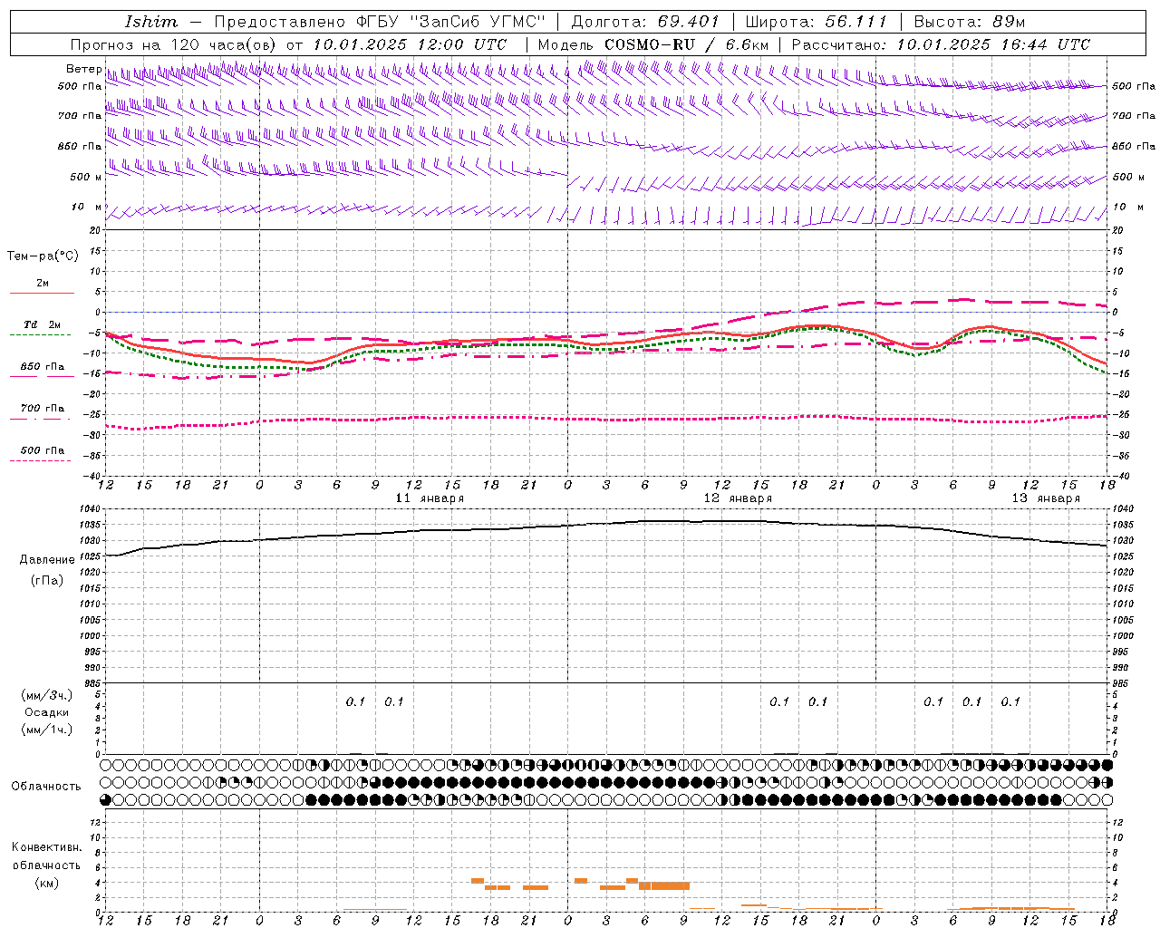Click the Ветер panel label
The image size is (1160, 928).
point(83,69)
